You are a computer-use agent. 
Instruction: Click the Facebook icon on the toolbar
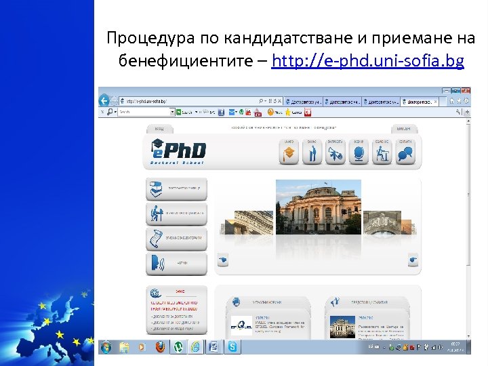[221, 113]
